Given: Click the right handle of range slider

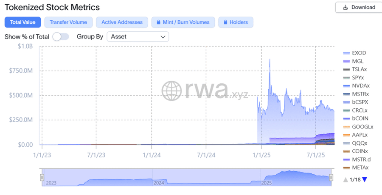Looking at the screenshot, I should coord(331,177).
